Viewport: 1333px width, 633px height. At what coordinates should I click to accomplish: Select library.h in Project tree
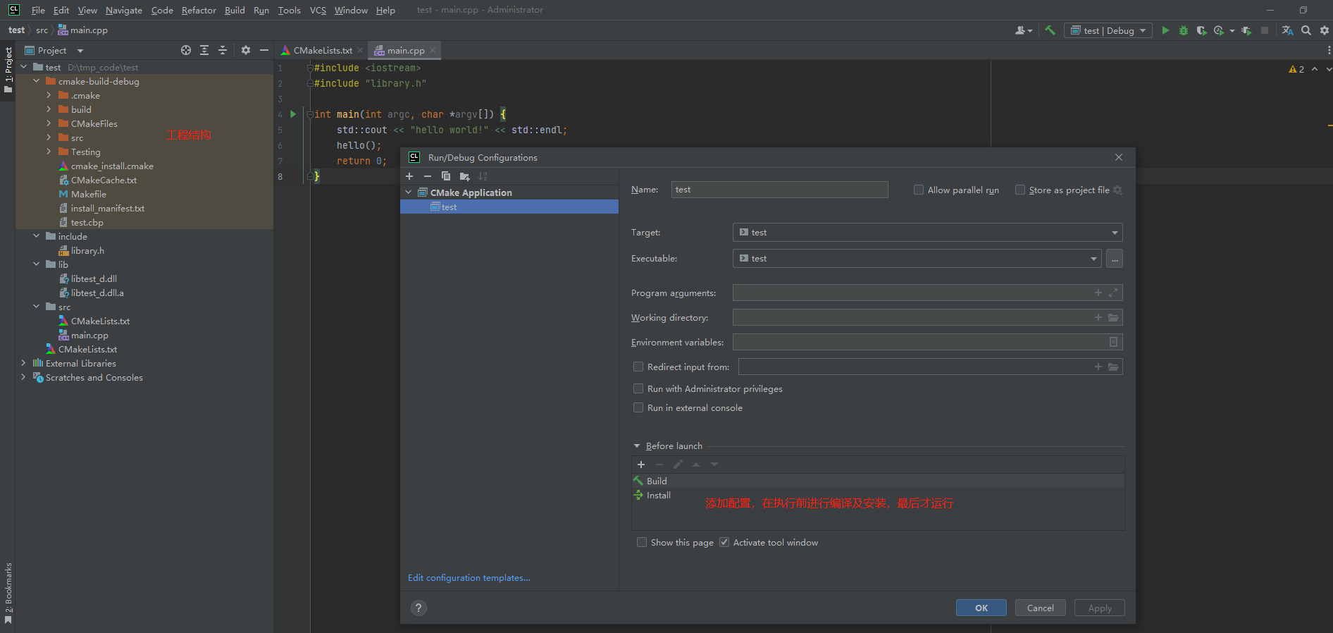coord(87,250)
